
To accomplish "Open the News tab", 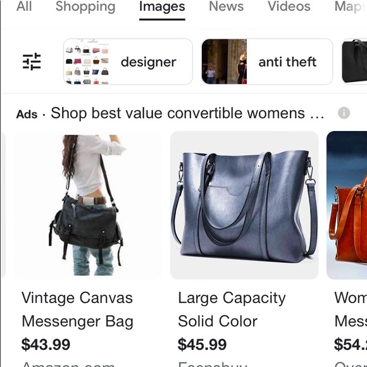I will pyautogui.click(x=226, y=6).
